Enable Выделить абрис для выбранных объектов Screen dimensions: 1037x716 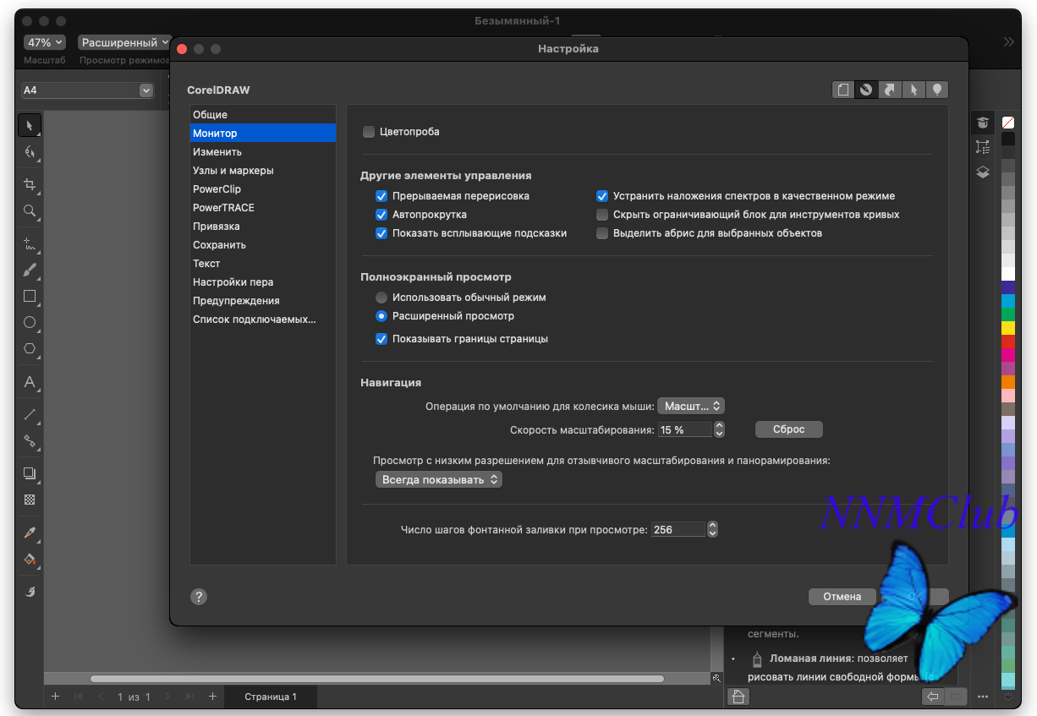pos(602,233)
